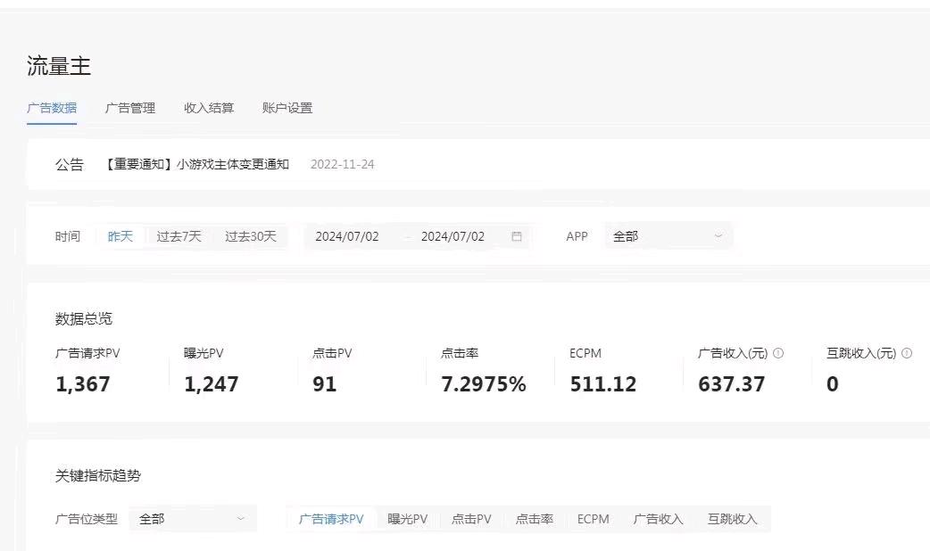
Task: Click the APP dropdown chevron arrow
Action: 718,235
